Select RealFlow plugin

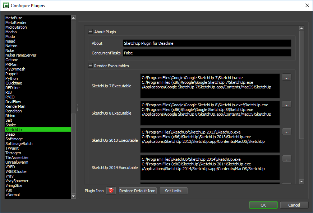pyautogui.click(x=38, y=102)
